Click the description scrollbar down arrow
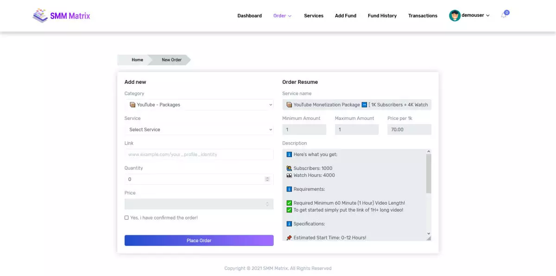The width and height of the screenshot is (556, 276). click(x=429, y=233)
